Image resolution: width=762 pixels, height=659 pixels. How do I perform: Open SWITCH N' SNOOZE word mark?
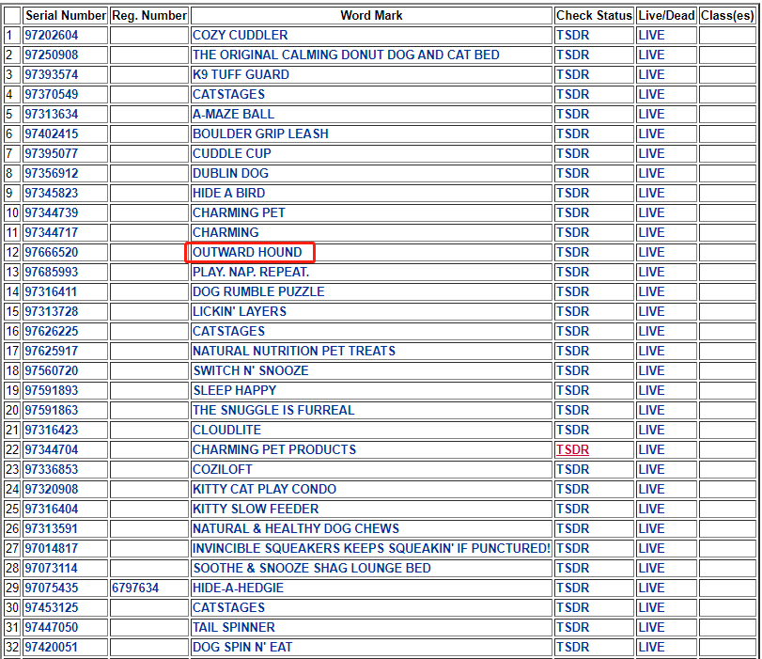click(251, 370)
